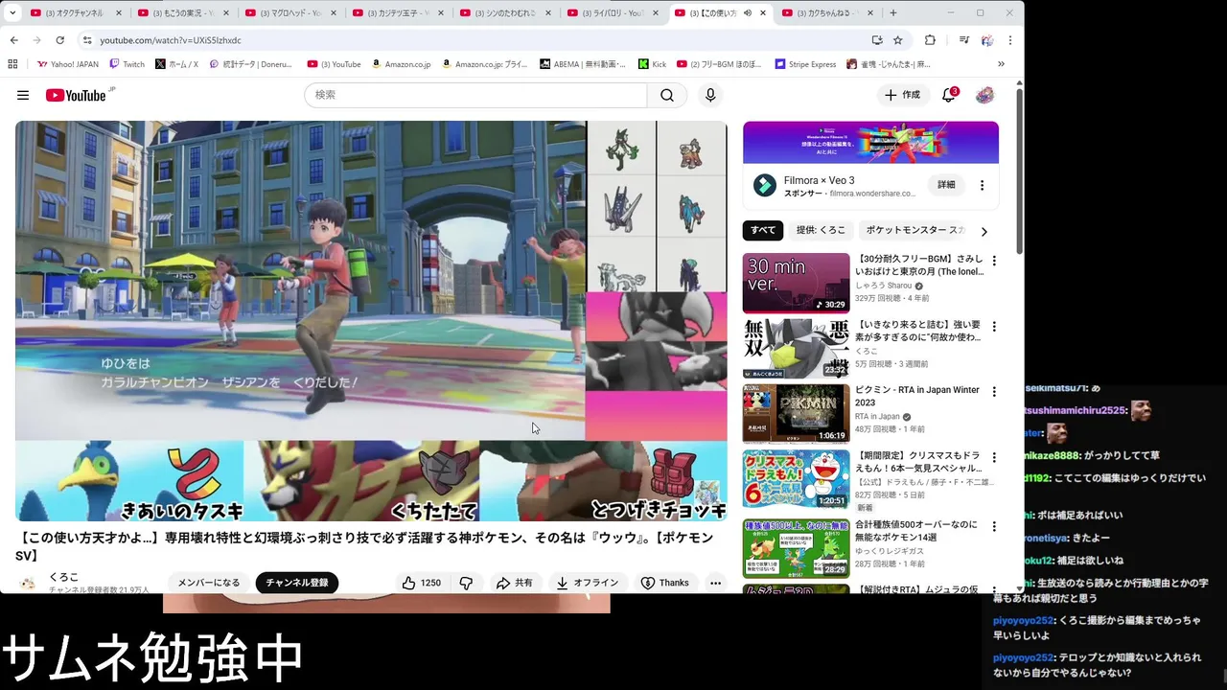Switch to the オタクチャンネル tab
The width and height of the screenshot is (1227, 690).
pyautogui.click(x=76, y=13)
